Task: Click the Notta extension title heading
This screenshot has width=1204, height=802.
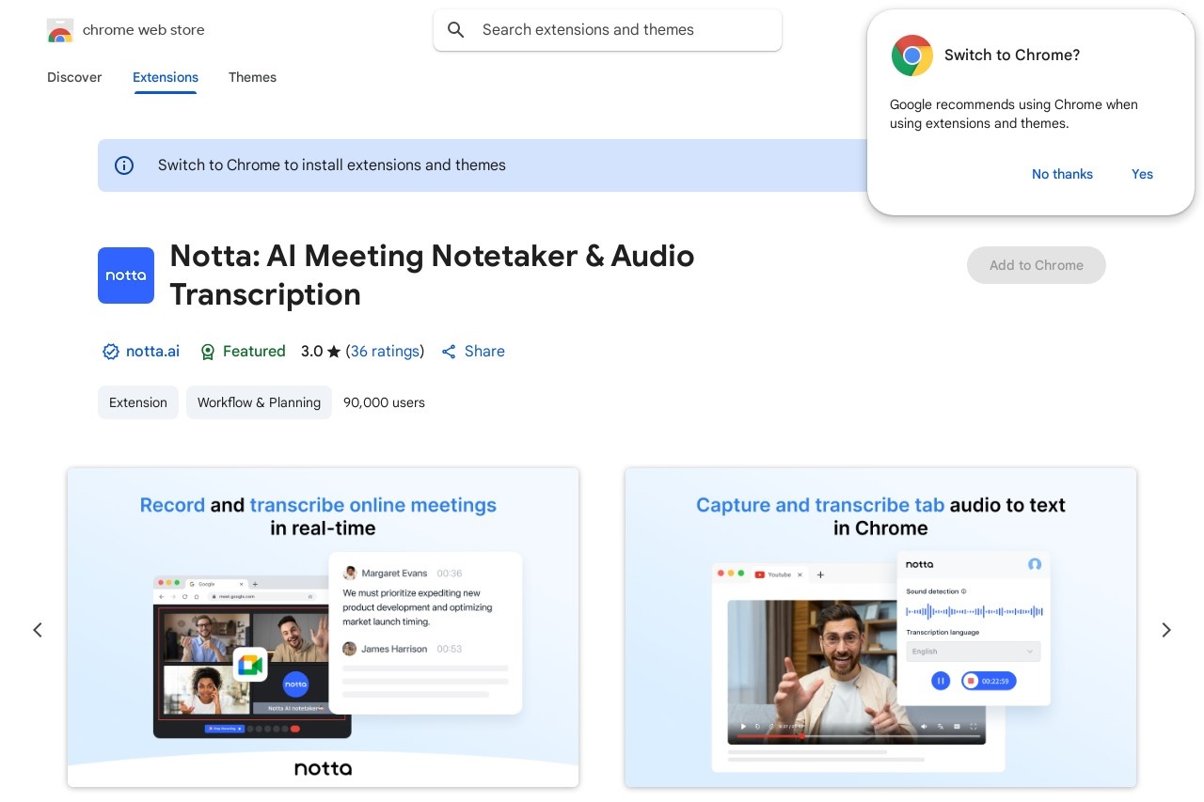Action: pos(432,275)
